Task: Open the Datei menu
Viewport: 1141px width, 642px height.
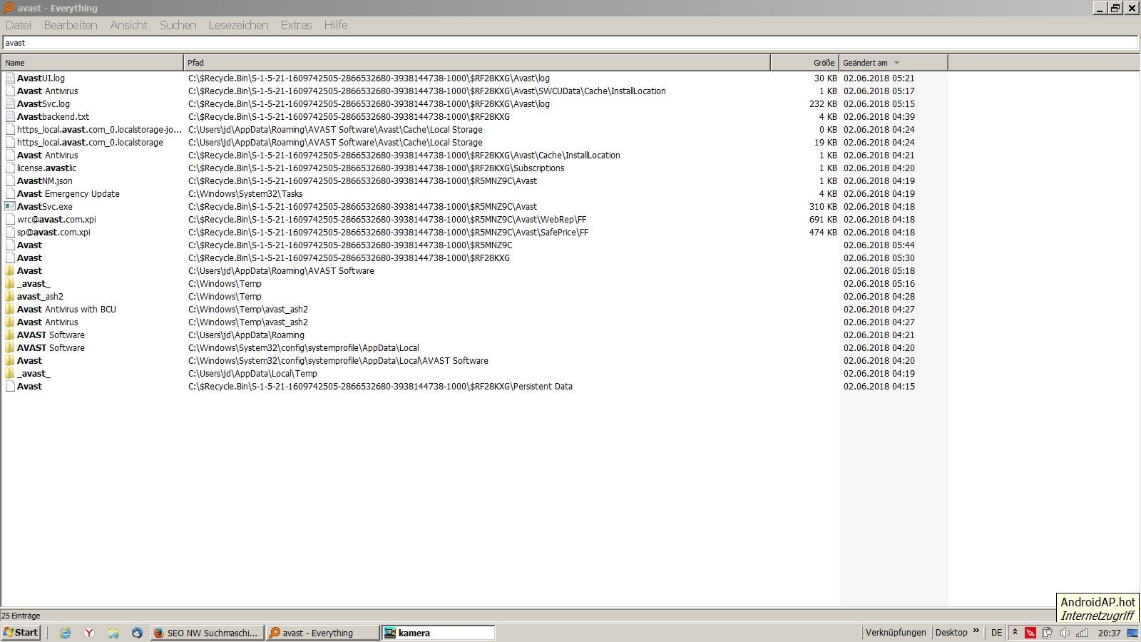Action: click(x=19, y=25)
